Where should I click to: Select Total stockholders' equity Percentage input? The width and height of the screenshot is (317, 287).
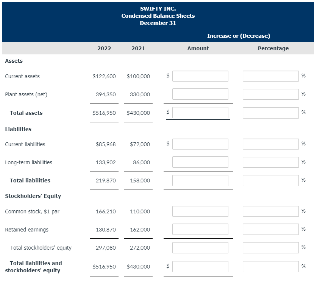[x=270, y=247]
